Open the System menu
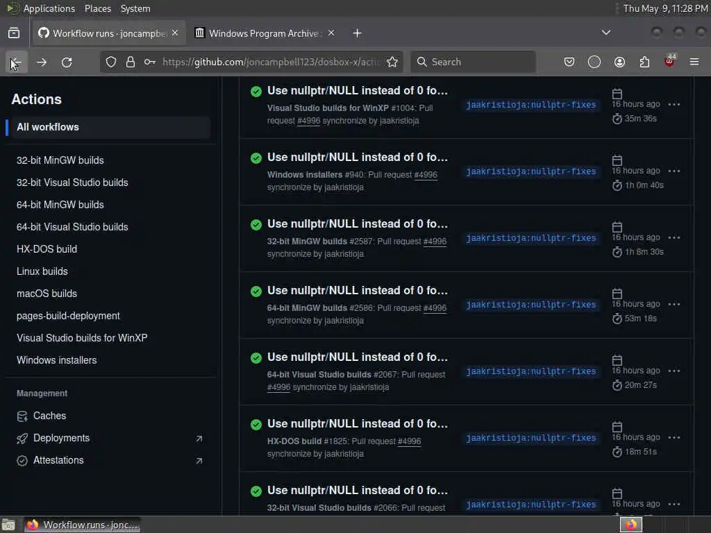The width and height of the screenshot is (711, 533). tap(135, 8)
